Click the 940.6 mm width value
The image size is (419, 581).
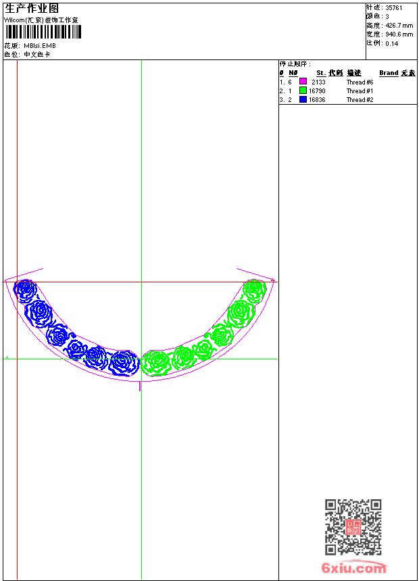(x=399, y=34)
